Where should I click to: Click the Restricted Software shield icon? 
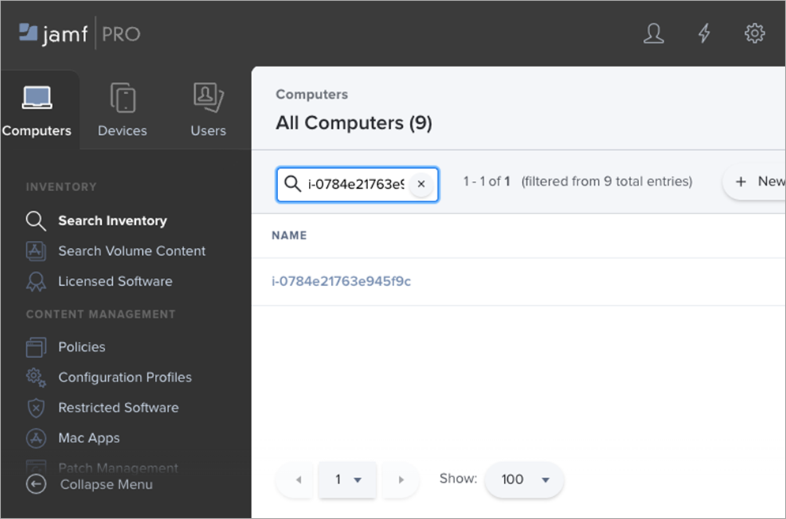(x=36, y=408)
